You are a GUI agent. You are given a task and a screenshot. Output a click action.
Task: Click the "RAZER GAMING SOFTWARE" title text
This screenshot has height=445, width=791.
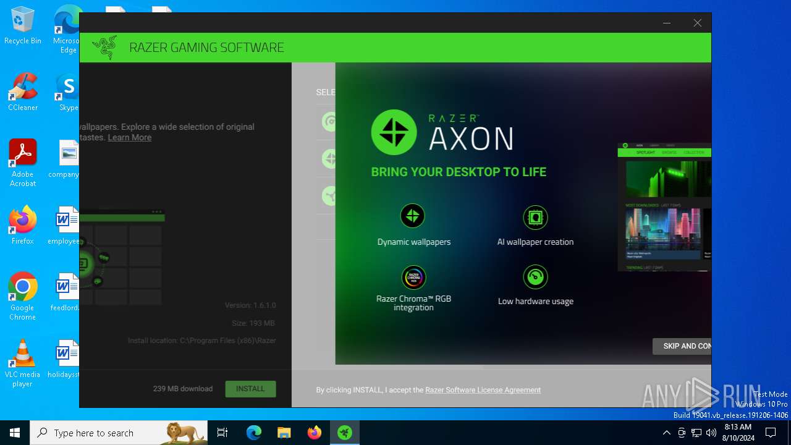(206, 48)
